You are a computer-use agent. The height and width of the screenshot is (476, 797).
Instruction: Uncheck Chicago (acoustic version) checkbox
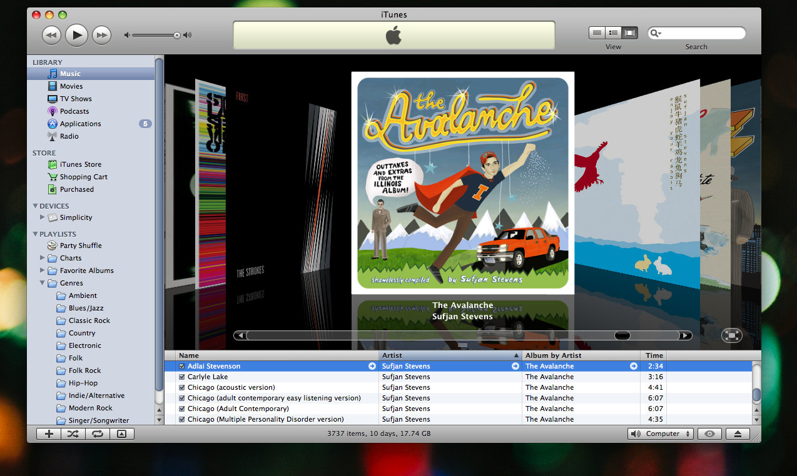[x=182, y=387]
